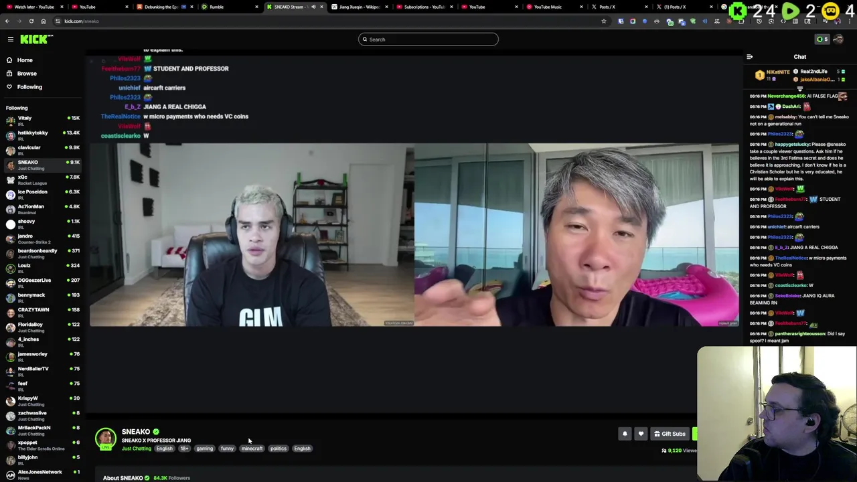The height and width of the screenshot is (482, 857).
Task: Switch to the Jiang Xueqin Wikipedia tab
Action: pos(360,7)
